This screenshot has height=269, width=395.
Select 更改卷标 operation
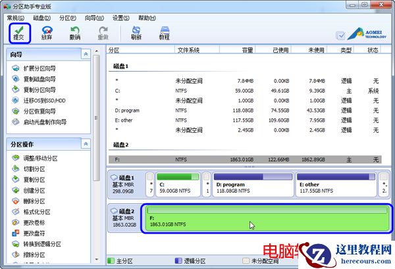click(x=28, y=223)
